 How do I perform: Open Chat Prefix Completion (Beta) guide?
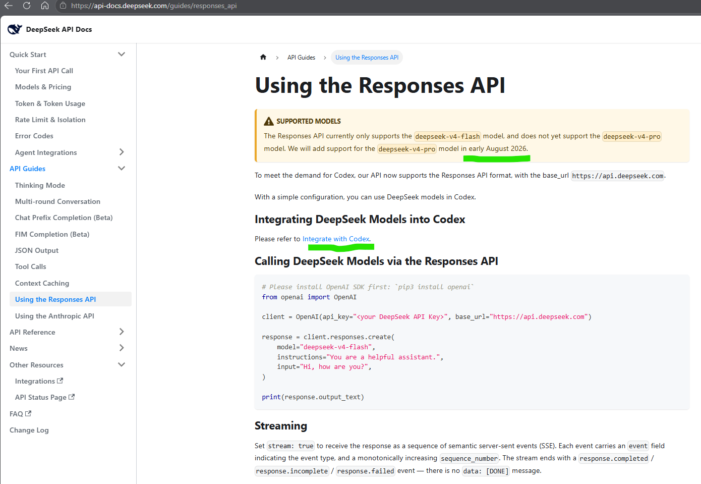point(64,218)
